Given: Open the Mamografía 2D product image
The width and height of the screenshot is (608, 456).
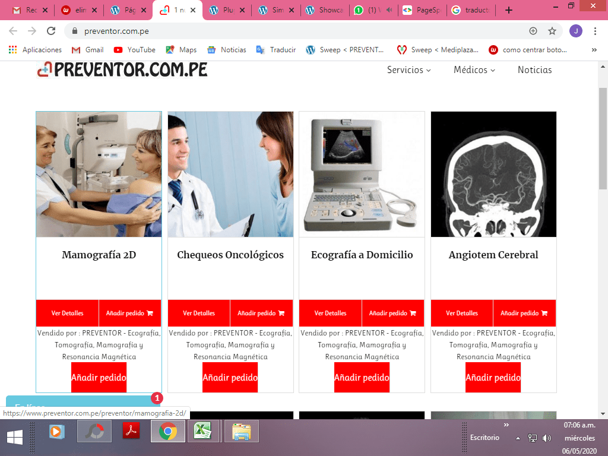Looking at the screenshot, I should (x=99, y=174).
